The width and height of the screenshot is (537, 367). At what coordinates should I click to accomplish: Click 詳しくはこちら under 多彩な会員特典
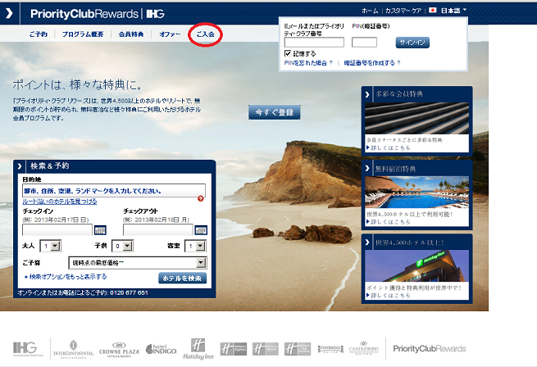coord(389,148)
